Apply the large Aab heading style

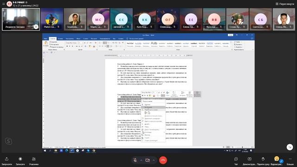point(154,44)
